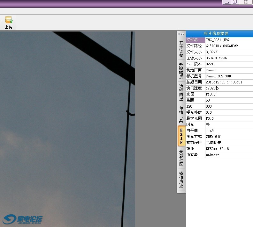
Task: Click the 镜头 label
Action: [190, 149]
